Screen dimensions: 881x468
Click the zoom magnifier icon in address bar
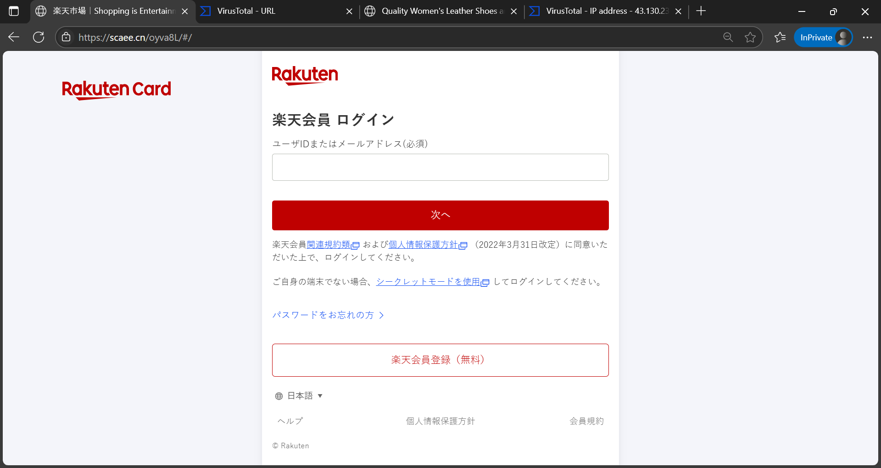[x=728, y=37]
